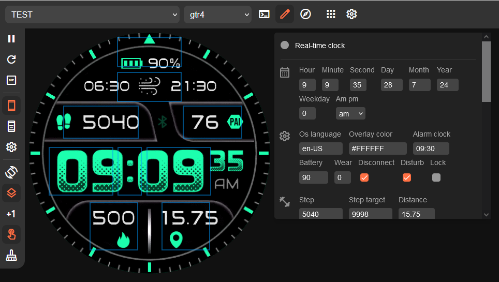Toggle the orange layers overlay icon
The height and width of the screenshot is (282, 499).
tap(11, 193)
